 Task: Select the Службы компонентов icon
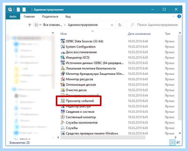(63, 122)
